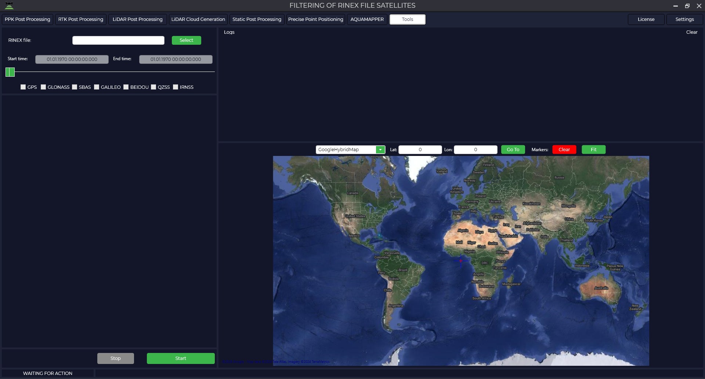This screenshot has height=379, width=705.
Task: Open the Settings page
Action: point(685,19)
